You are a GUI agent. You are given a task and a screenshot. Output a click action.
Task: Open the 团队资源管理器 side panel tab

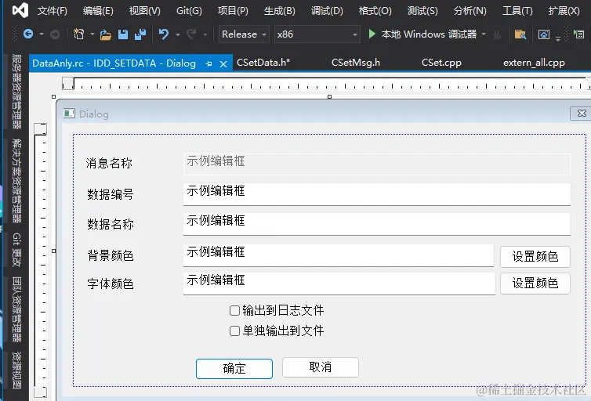coord(16,309)
